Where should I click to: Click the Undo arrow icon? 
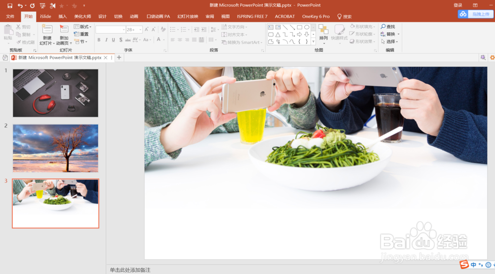20,5
